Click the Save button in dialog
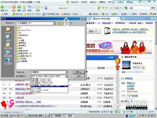157x118 pixels. pyautogui.click(x=79, y=72)
